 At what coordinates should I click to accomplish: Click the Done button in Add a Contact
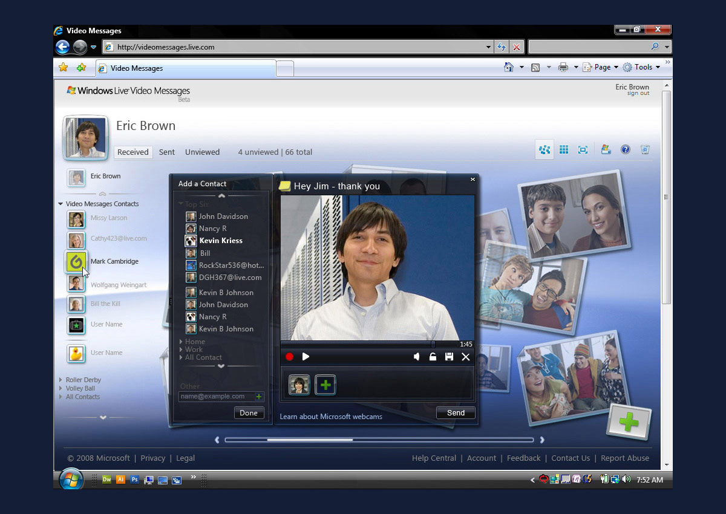point(249,413)
